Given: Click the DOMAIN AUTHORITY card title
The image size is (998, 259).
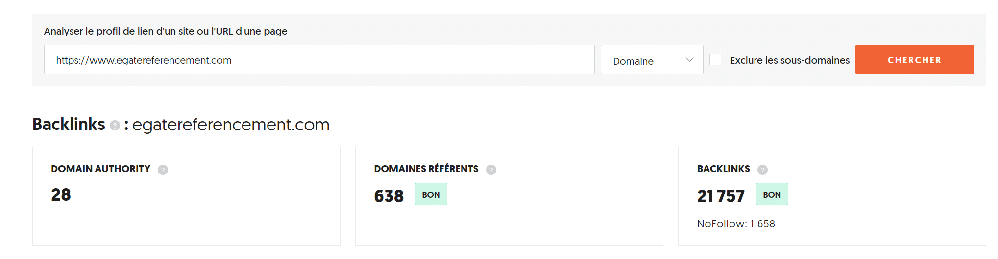Looking at the screenshot, I should tap(100, 169).
